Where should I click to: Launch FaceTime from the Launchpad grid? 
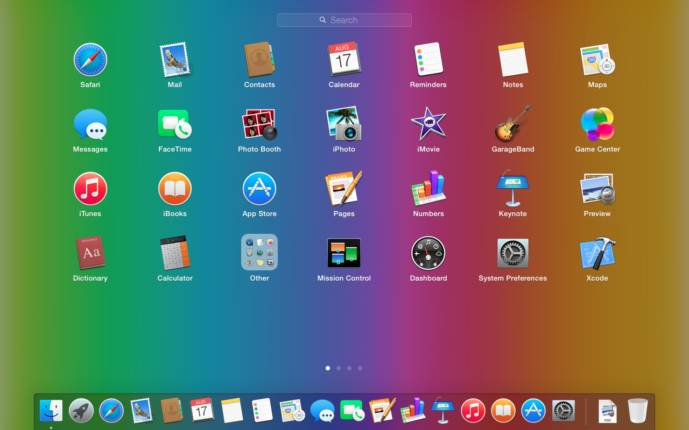tap(174, 124)
